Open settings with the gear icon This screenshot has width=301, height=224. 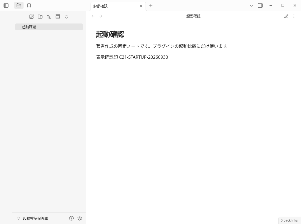click(80, 218)
